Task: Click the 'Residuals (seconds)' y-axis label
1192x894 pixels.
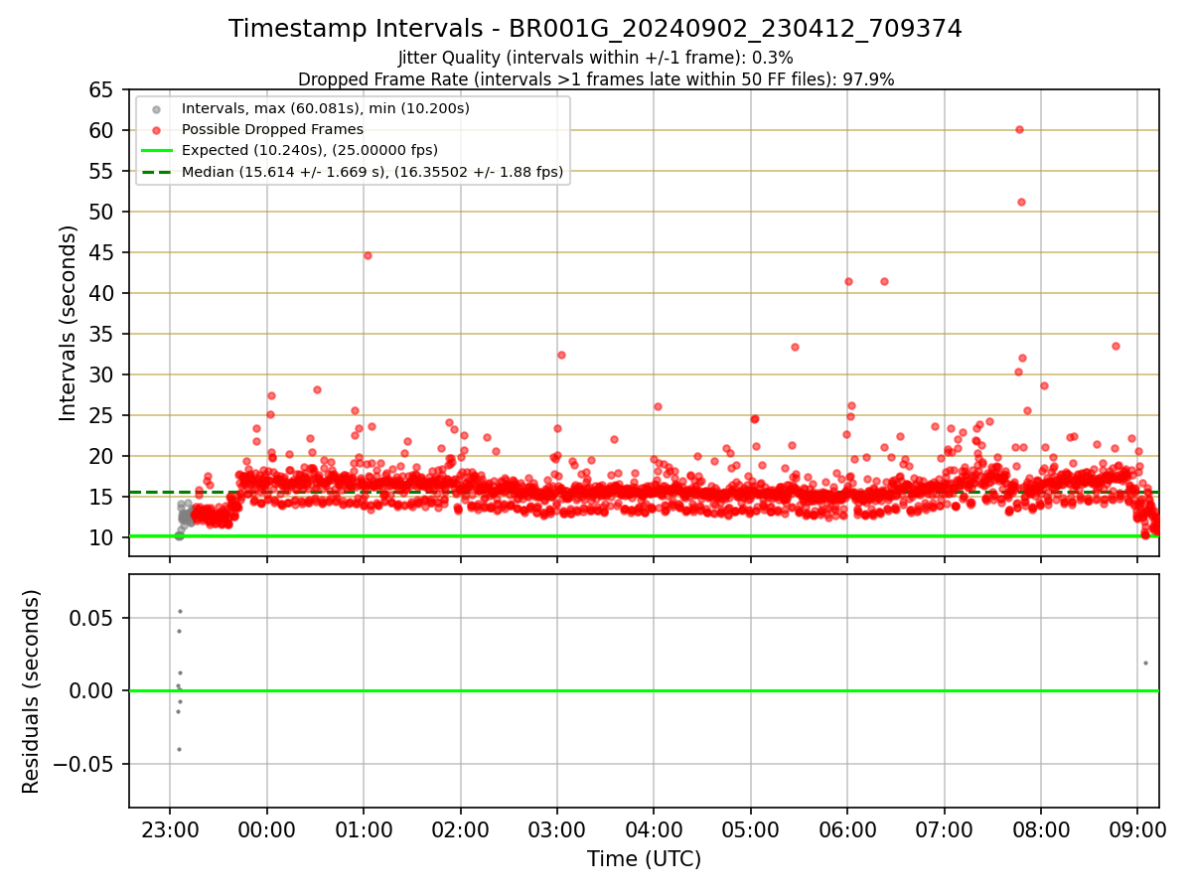Action: pos(31,691)
